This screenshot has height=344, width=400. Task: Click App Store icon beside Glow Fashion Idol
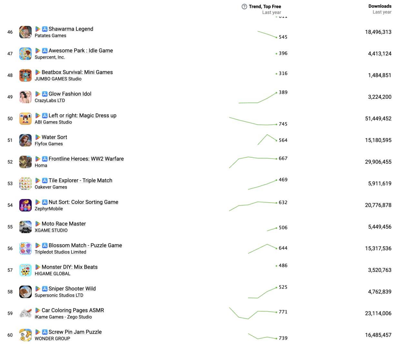(45, 94)
